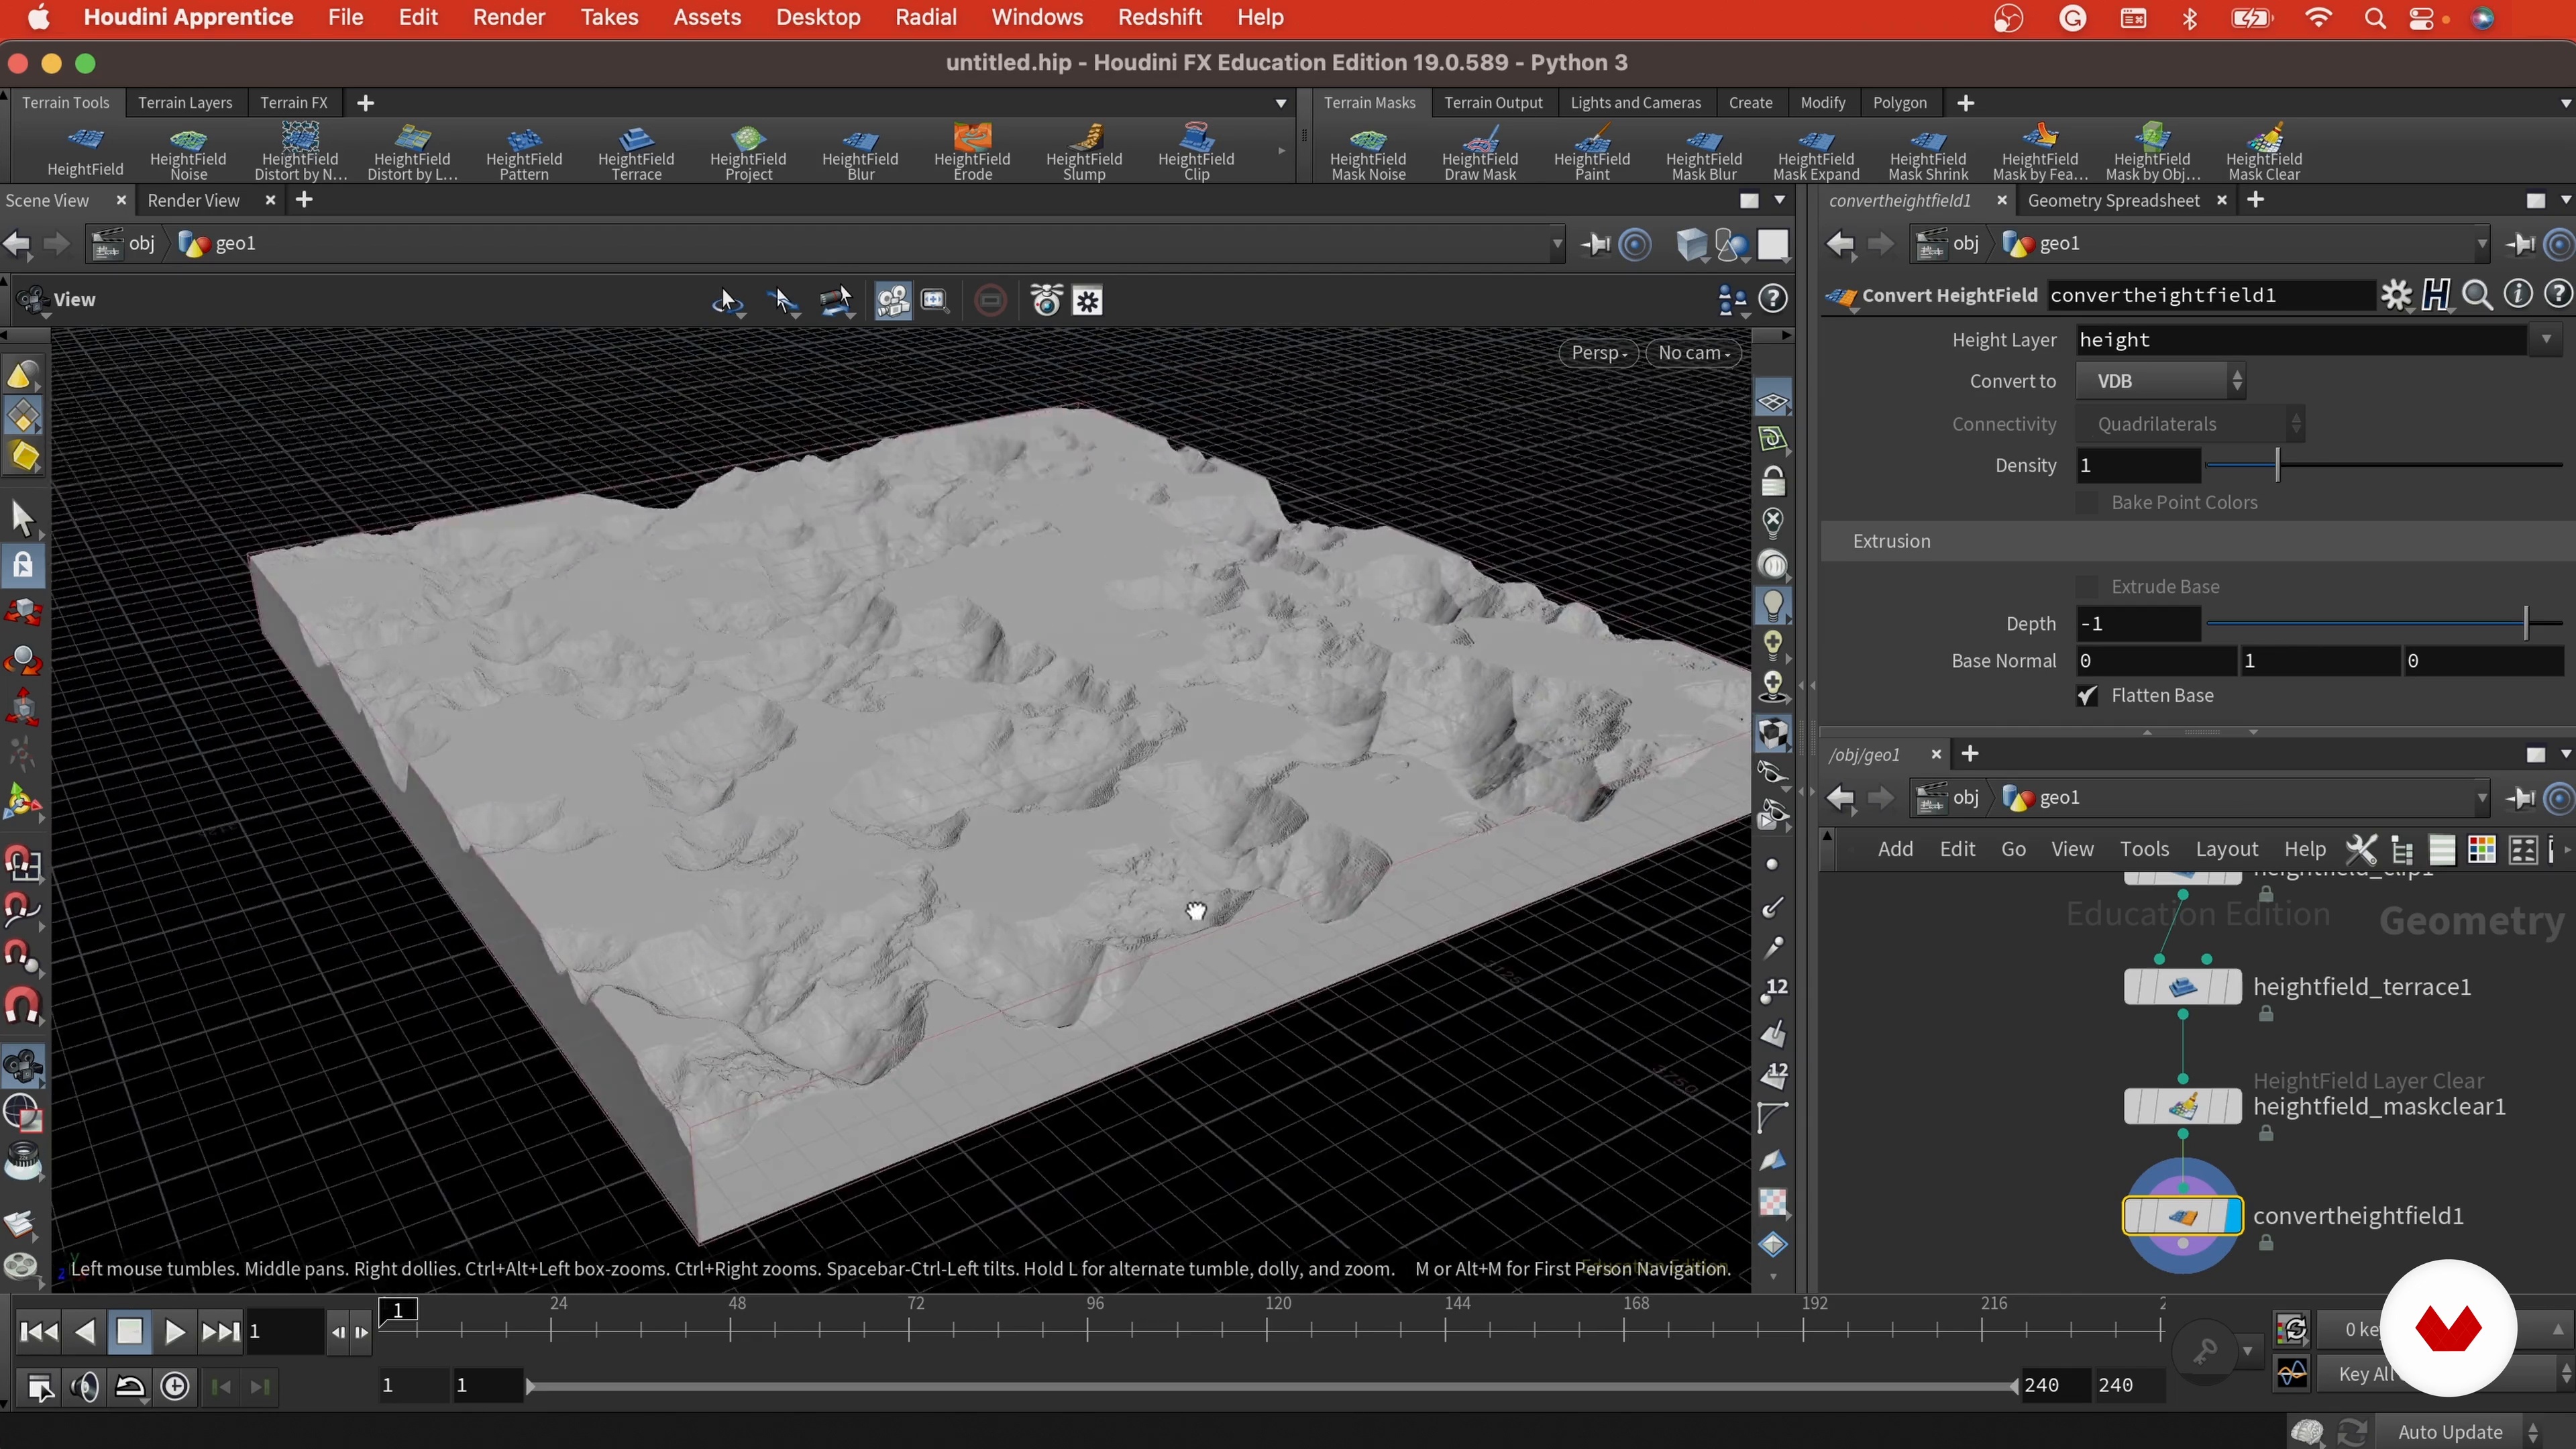Click the Density value field
Image resolution: width=2576 pixels, height=1449 pixels.
point(2138,465)
